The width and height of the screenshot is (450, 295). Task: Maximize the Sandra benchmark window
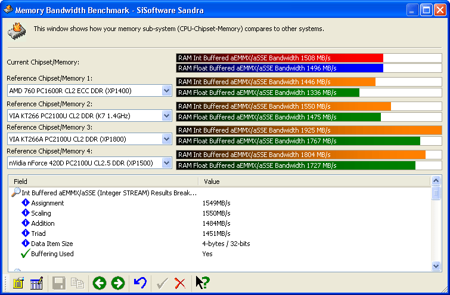coord(426,10)
